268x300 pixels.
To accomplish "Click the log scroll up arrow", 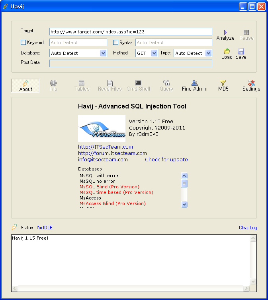I will tap(253, 238).
